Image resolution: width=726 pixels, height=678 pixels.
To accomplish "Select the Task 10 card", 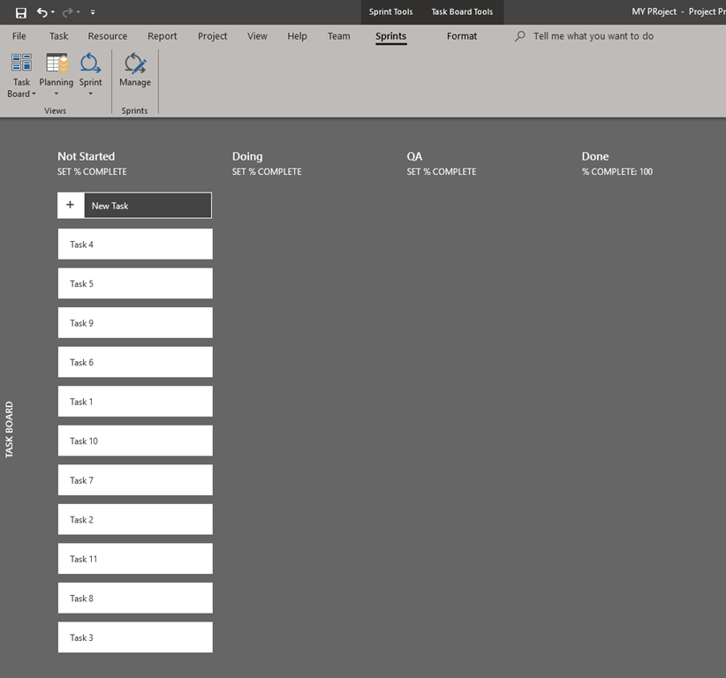I will tap(135, 441).
